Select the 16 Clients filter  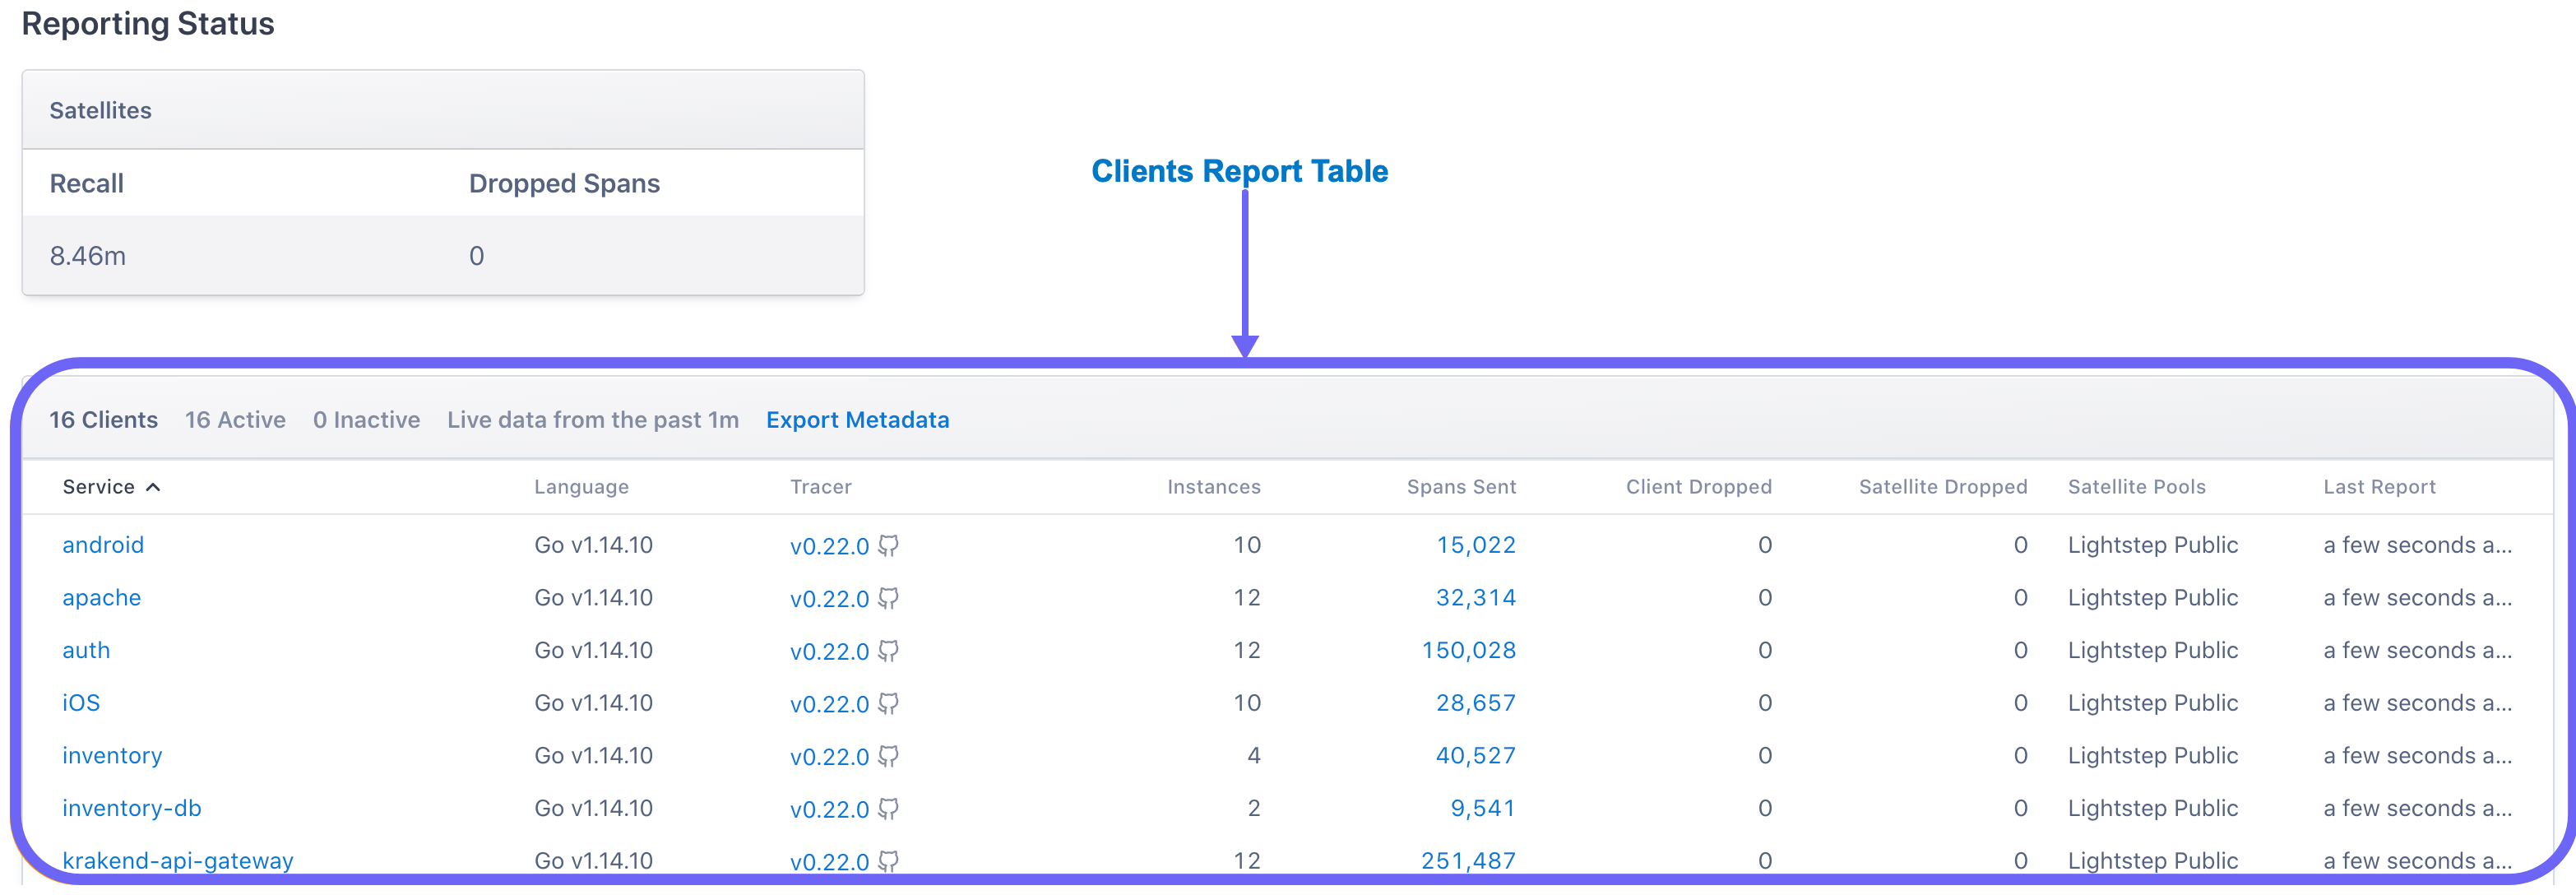(104, 420)
